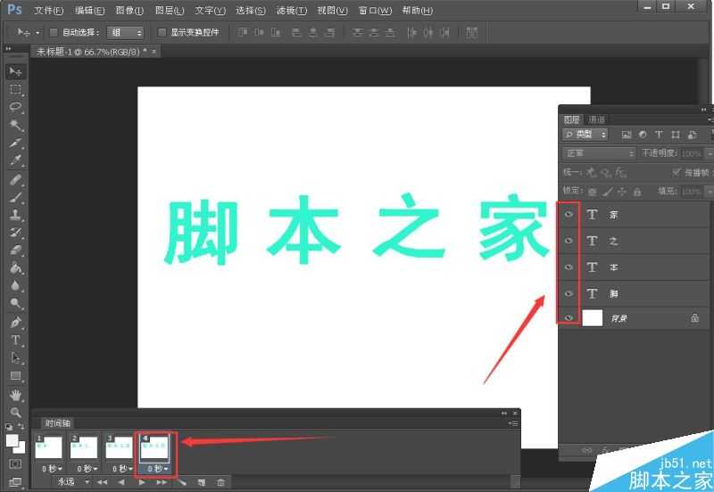Select frame 2 thumbnail in timeline
The image size is (714, 492).
[85, 447]
